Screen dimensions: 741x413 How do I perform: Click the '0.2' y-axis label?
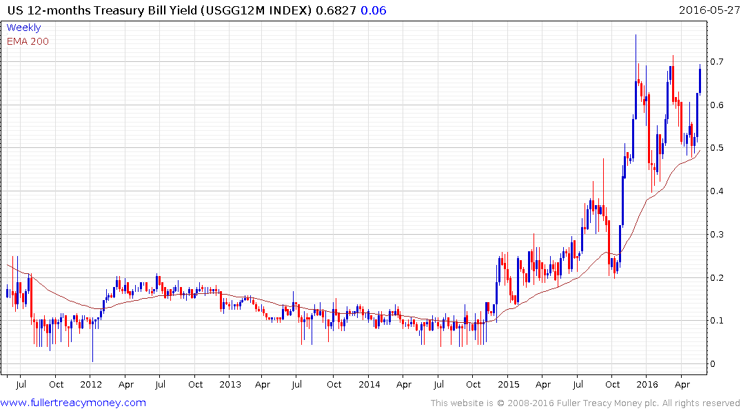pyautogui.click(x=717, y=277)
